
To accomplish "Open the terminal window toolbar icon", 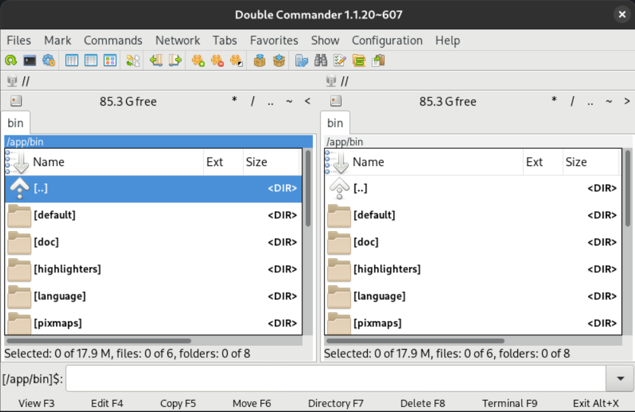I will [x=29, y=61].
